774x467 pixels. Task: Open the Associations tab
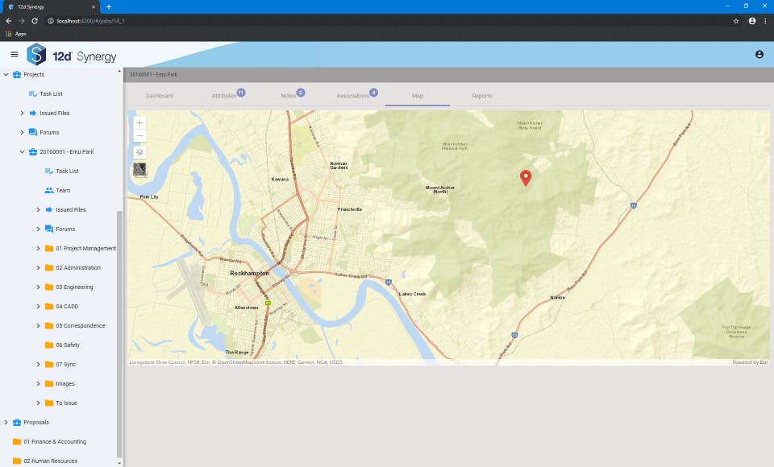[353, 96]
